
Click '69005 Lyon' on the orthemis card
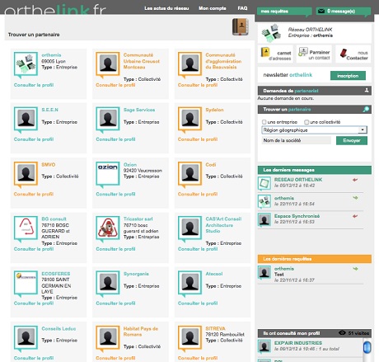pyautogui.click(x=54, y=61)
